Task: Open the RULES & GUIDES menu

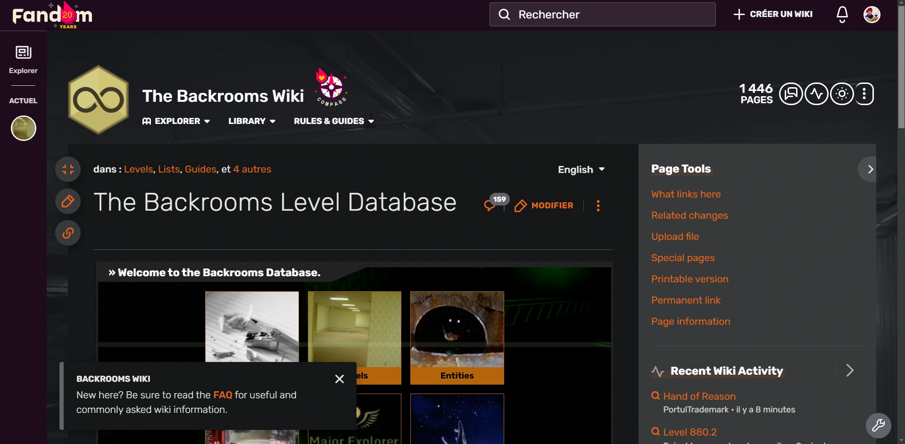Action: pos(333,121)
